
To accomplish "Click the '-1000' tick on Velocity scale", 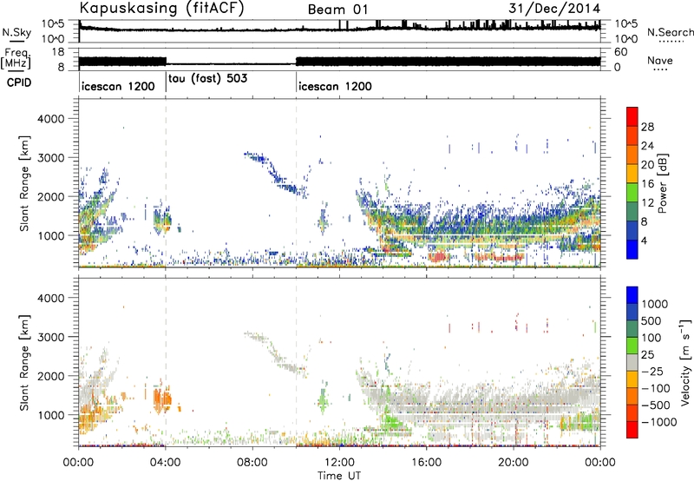I will click(x=658, y=422).
